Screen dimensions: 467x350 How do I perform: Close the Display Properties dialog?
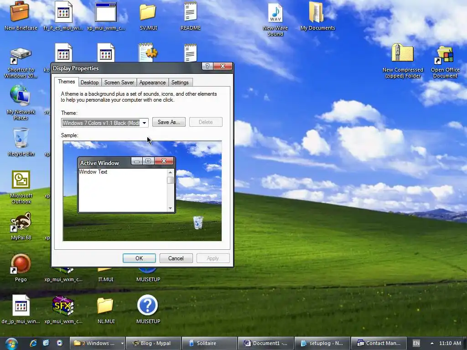click(223, 66)
